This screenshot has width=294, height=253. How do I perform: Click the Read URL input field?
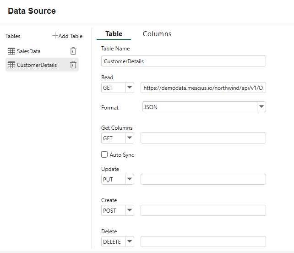(203, 88)
